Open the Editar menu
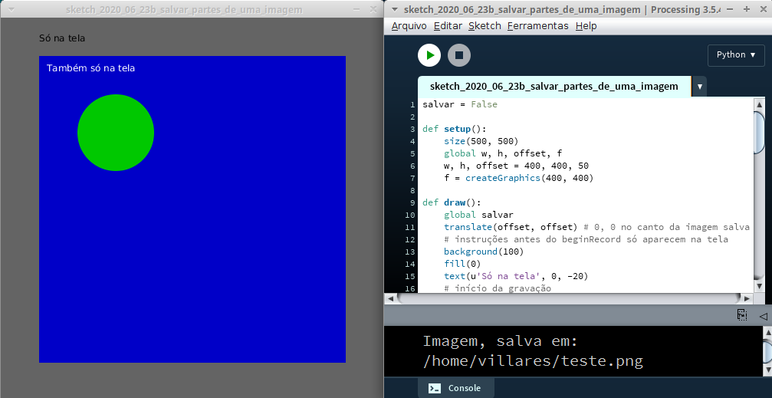Screen dimensions: 772x398 click(x=448, y=26)
